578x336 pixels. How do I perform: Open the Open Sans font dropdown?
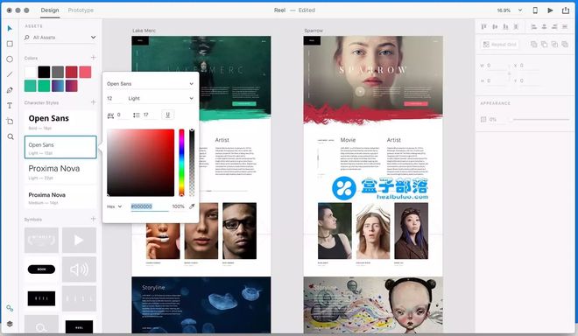150,84
